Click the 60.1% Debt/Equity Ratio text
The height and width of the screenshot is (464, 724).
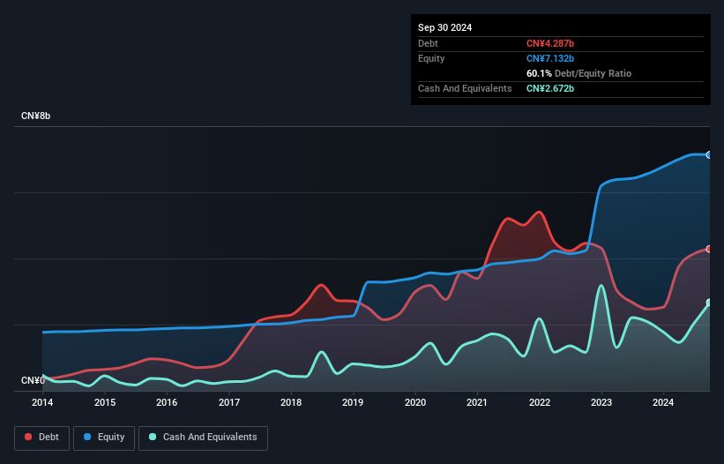point(578,73)
